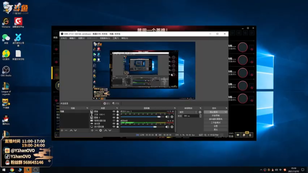
Task: Click the 工作室模式 studio mode button
Action: (x=216, y=123)
